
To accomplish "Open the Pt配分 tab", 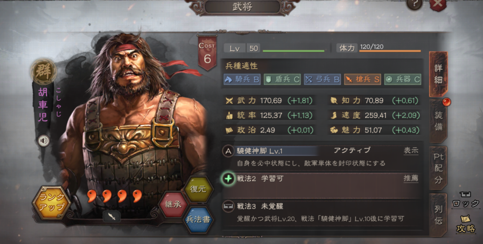I will (439, 168).
